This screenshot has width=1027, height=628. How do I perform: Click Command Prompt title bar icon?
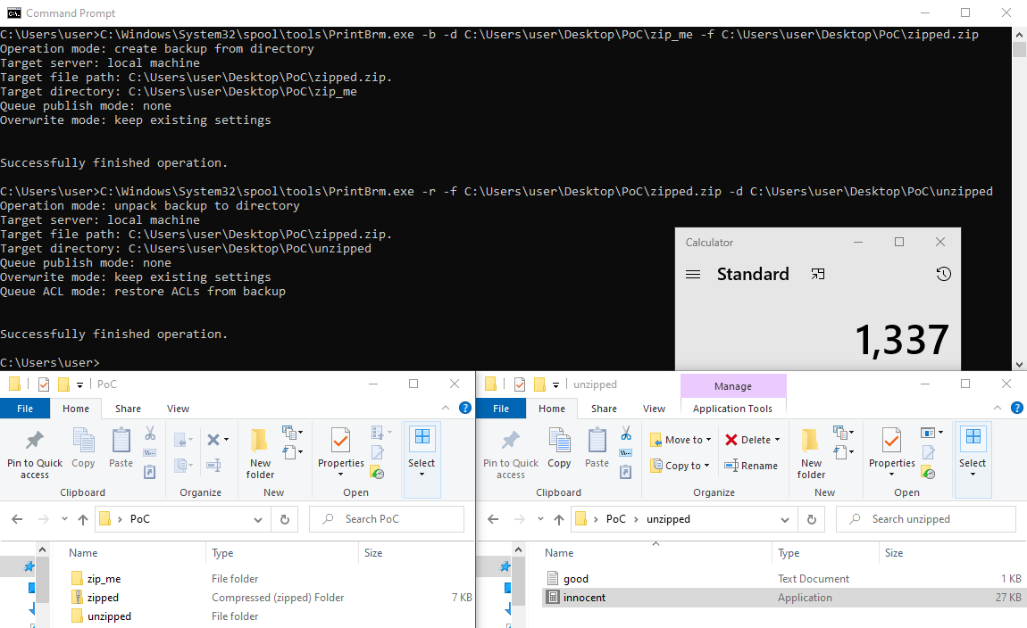coord(13,13)
